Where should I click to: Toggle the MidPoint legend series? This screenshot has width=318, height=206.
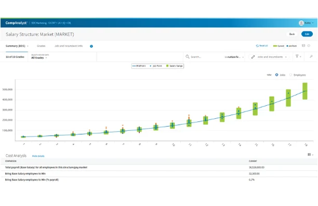(x=139, y=66)
